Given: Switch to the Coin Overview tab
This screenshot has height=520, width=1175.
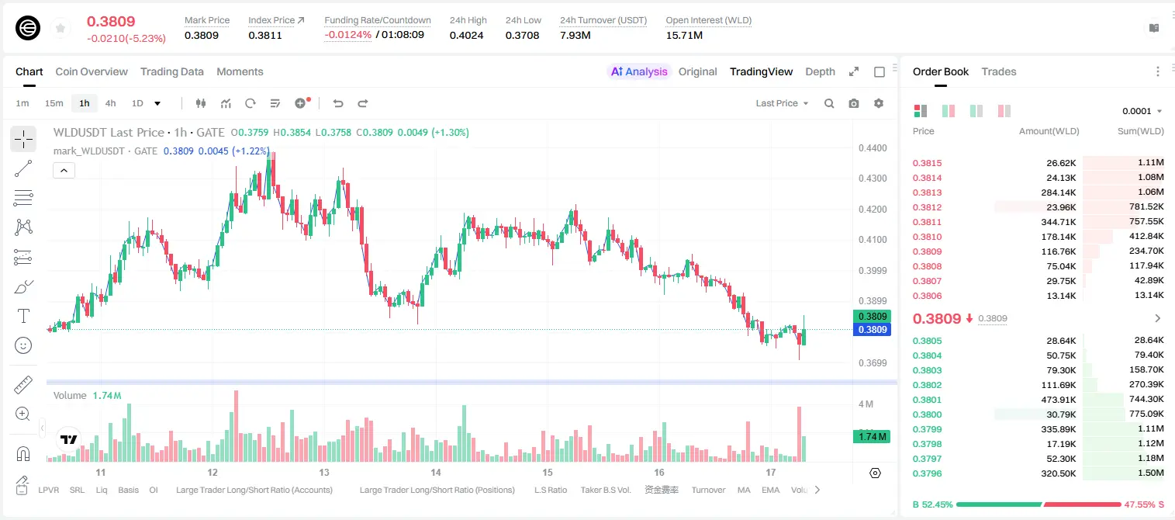Looking at the screenshot, I should click(92, 71).
